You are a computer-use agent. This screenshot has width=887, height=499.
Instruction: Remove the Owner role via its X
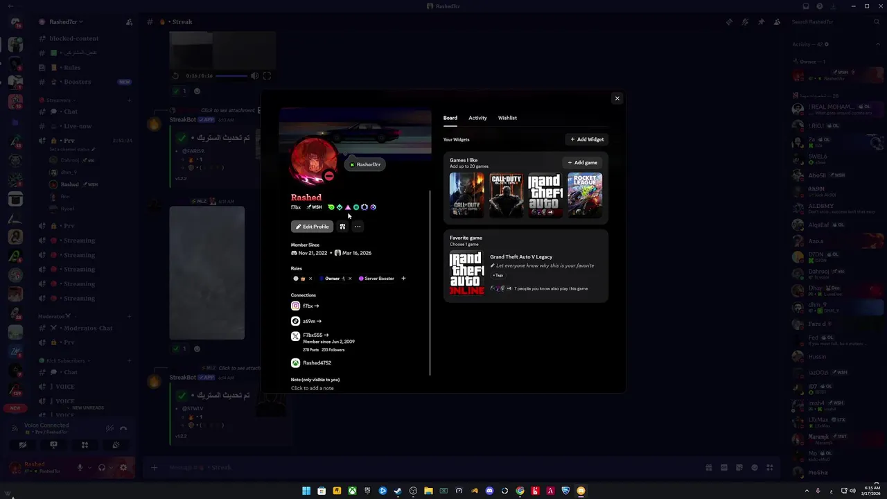tap(349, 279)
